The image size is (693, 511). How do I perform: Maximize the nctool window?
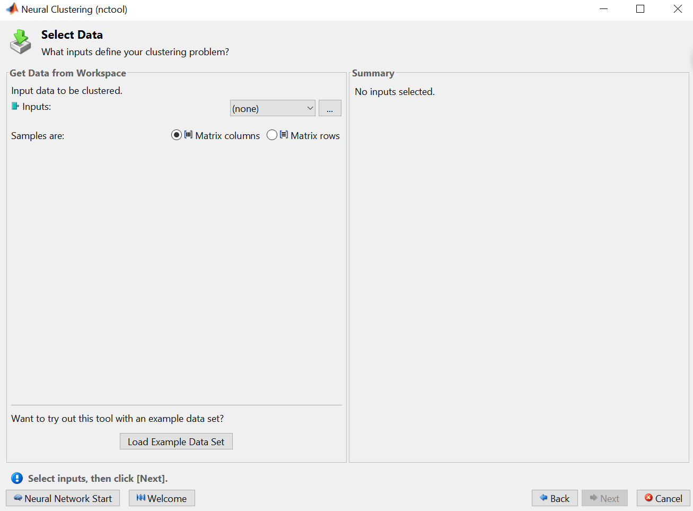(641, 9)
